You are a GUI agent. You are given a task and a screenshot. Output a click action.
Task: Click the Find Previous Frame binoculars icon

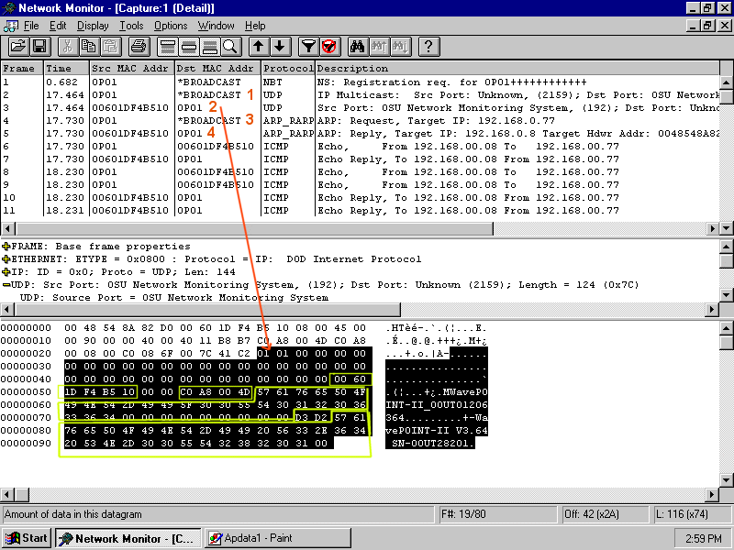(379, 47)
